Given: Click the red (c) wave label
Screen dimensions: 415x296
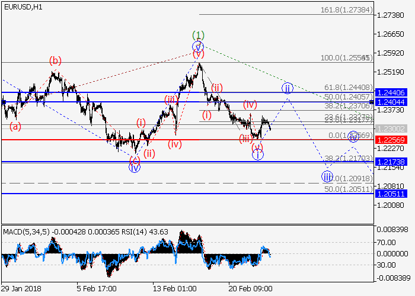Looking at the screenshot, I should coord(135,160).
